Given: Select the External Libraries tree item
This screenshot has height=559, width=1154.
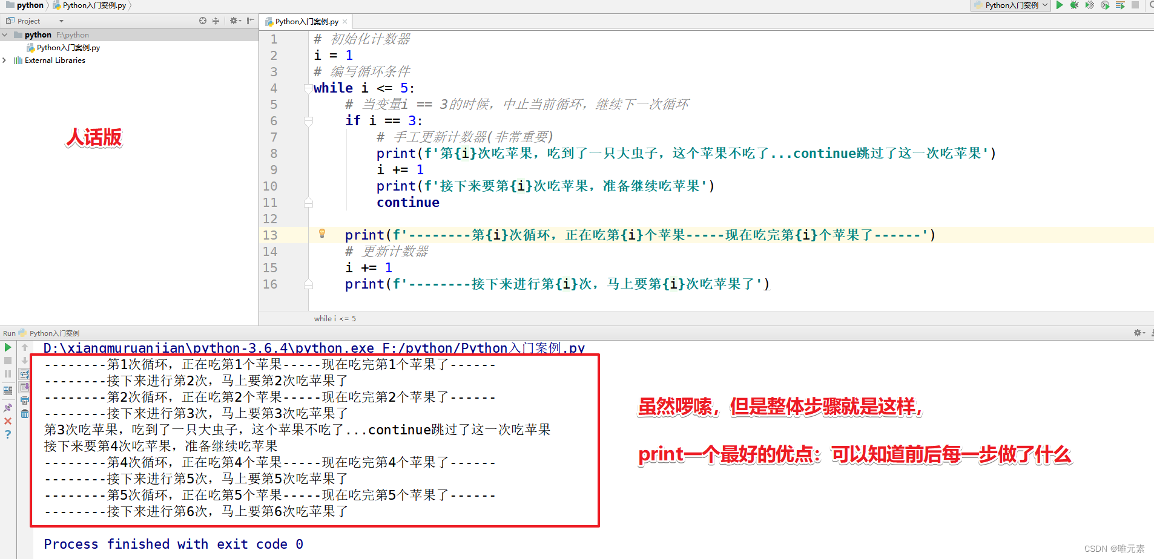Looking at the screenshot, I should [50, 60].
